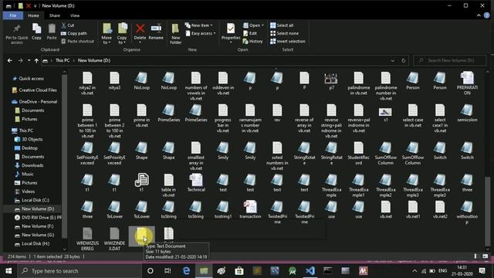Collapse the ribbon with the chevron

click(479, 15)
